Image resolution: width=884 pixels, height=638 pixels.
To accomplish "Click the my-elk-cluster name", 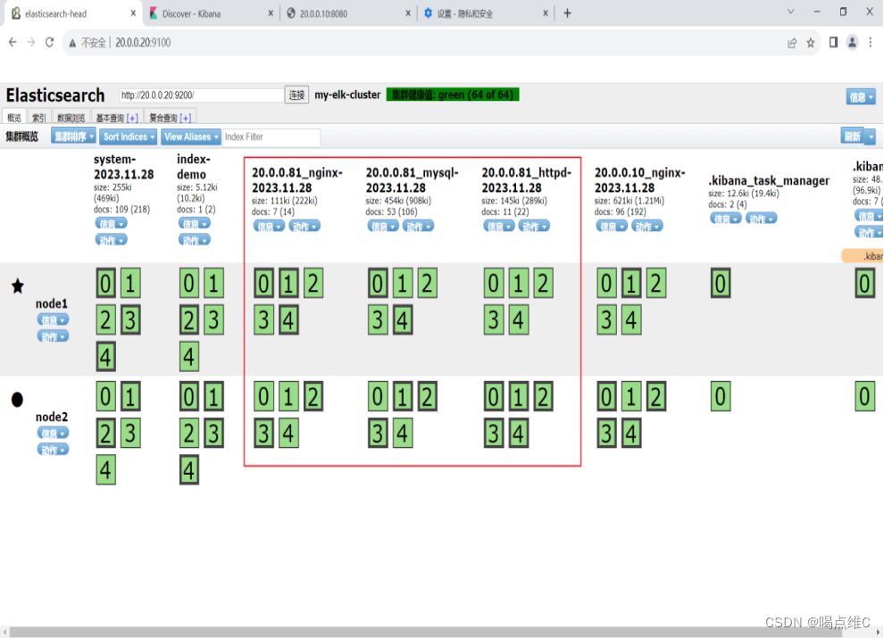I will pos(347,95).
